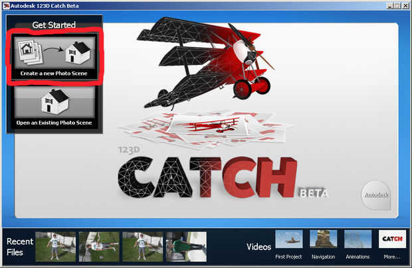Click the title bar application icon
The width and height of the screenshot is (412, 268).
point(6,5)
